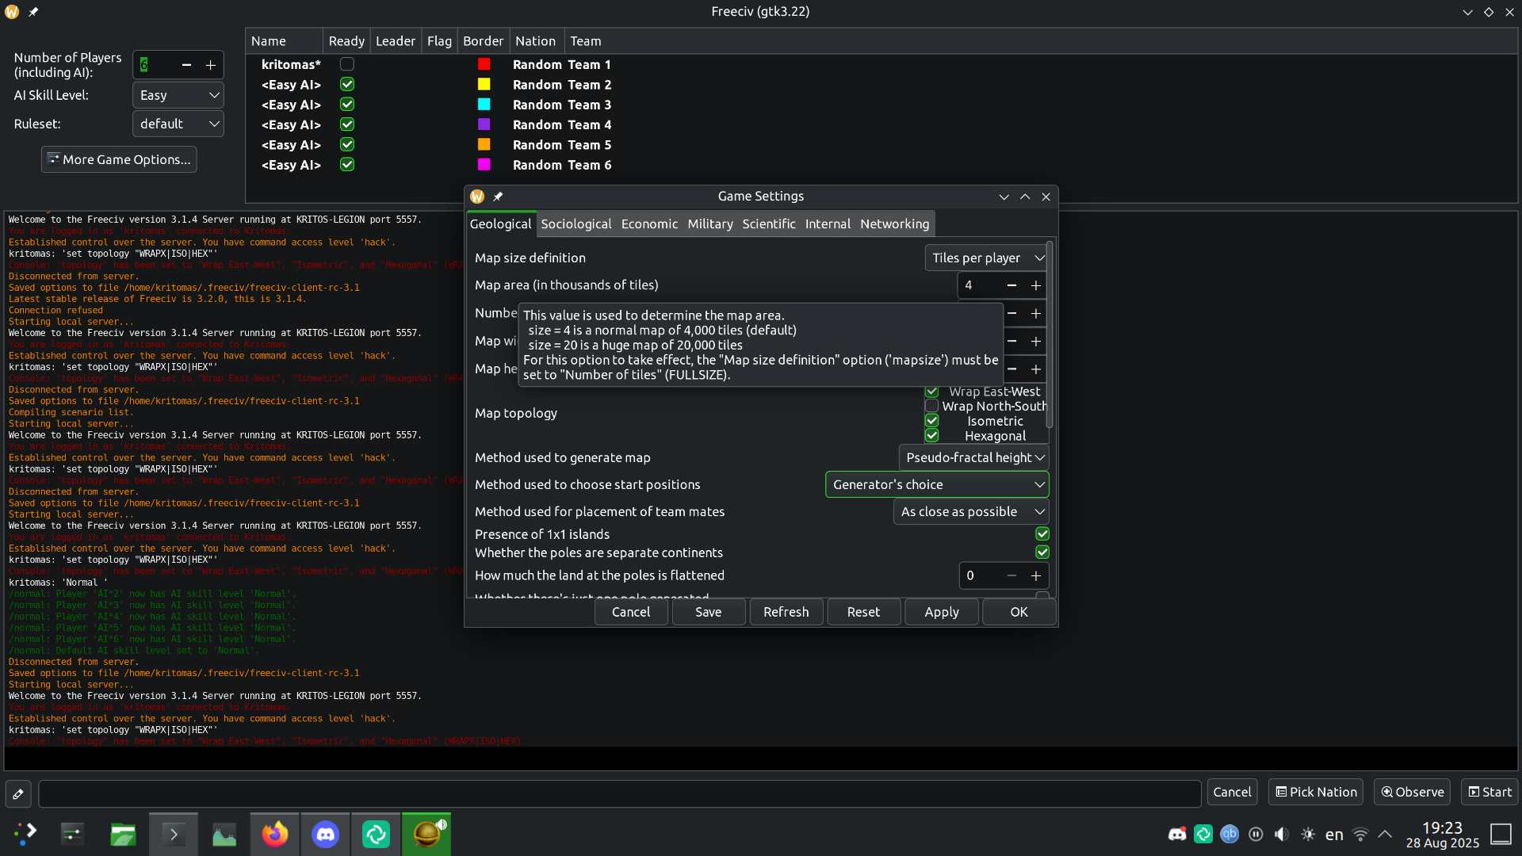Toggle Ready checkbox for kritomas
Image resolution: width=1522 pixels, height=856 pixels.
(x=346, y=64)
